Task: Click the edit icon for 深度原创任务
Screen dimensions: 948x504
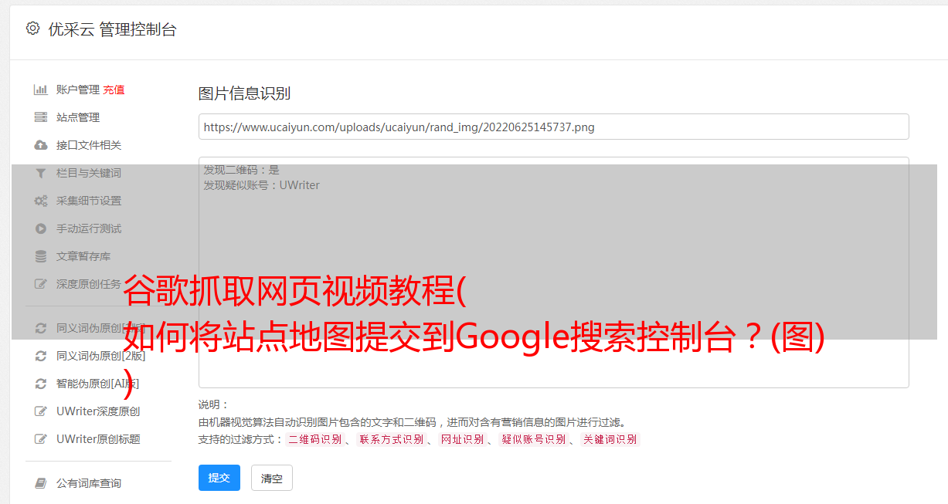Action: pos(41,284)
